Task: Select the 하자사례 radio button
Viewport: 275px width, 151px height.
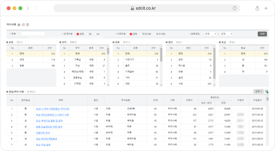Action: (141, 34)
